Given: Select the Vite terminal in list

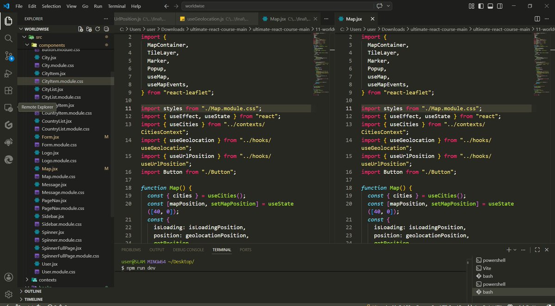Looking at the screenshot, I should pos(487,268).
